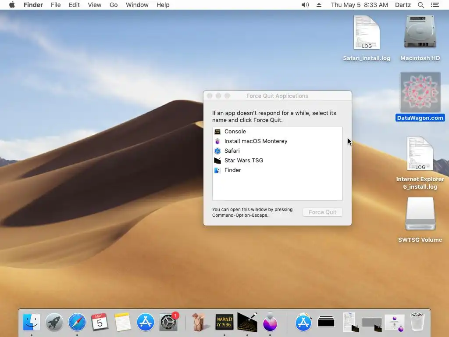Select Install macOS Monterey in list

pyautogui.click(x=277, y=141)
